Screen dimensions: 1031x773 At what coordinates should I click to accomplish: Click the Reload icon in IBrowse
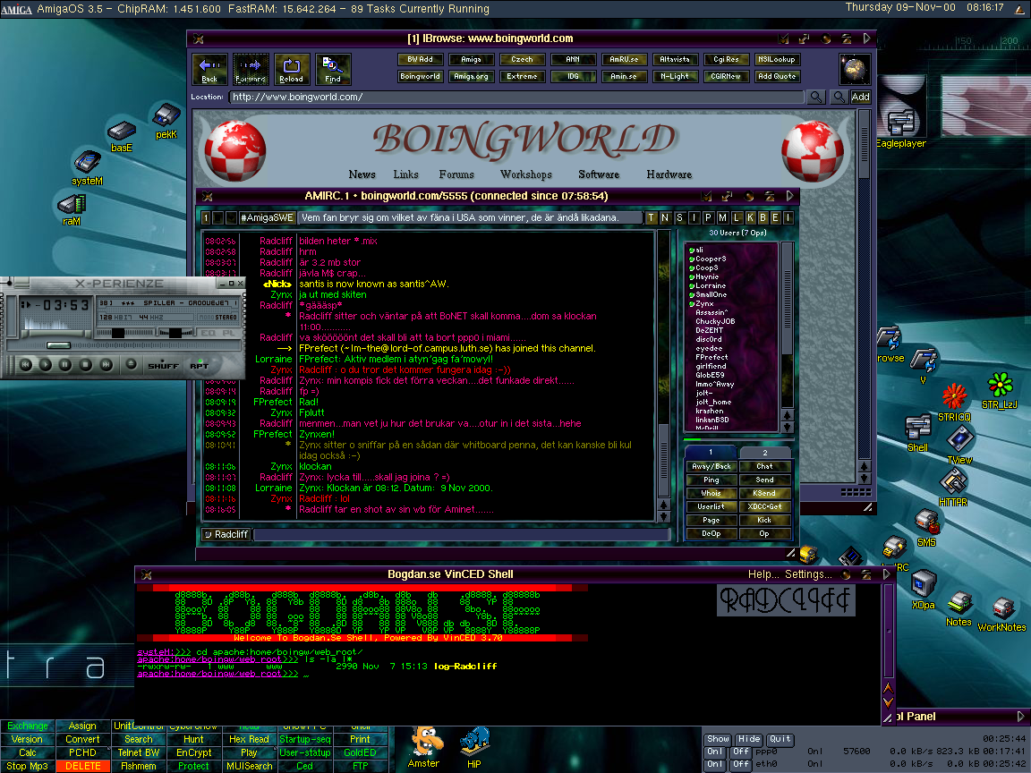tap(290, 69)
